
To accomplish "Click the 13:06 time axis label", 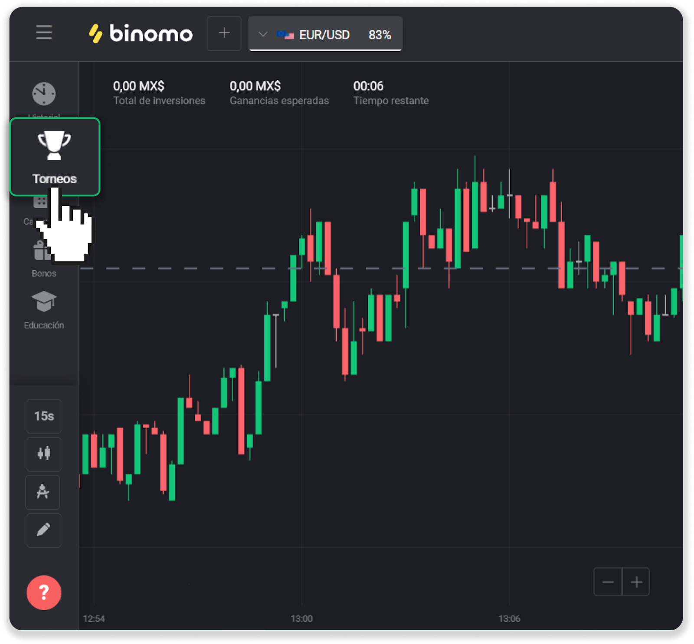I will (x=509, y=618).
